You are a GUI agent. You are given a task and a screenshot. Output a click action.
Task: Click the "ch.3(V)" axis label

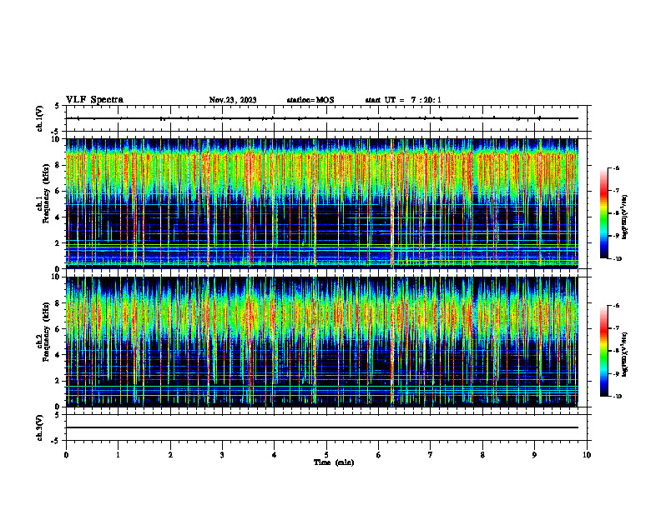click(x=39, y=427)
